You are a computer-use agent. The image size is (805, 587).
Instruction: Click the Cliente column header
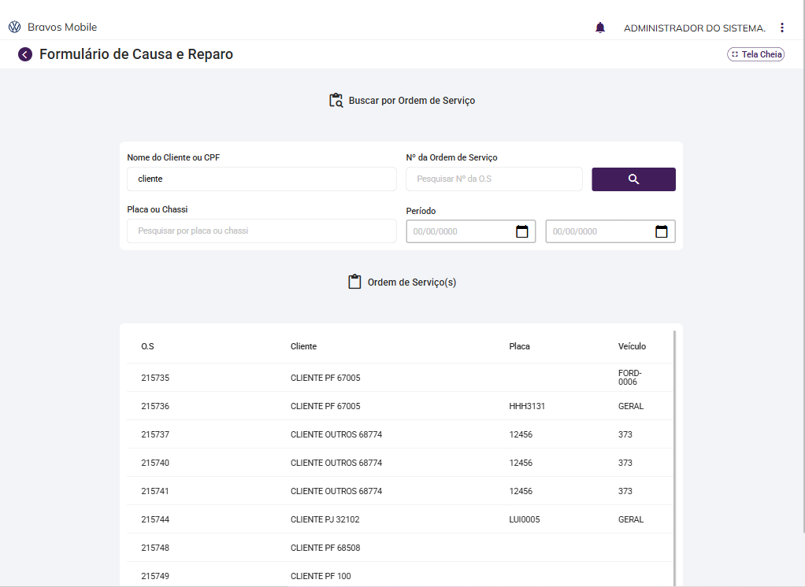[303, 346]
